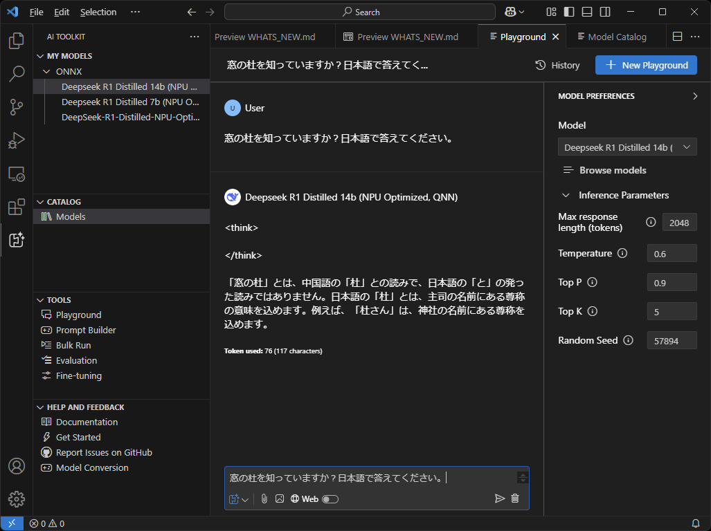Send the chat prompt

499,499
